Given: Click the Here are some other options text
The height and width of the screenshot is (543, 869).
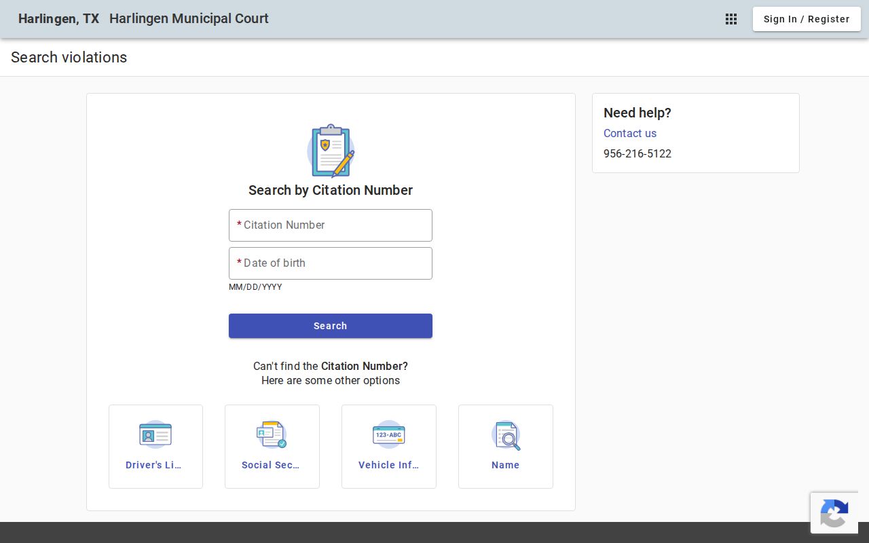Looking at the screenshot, I should tap(331, 380).
